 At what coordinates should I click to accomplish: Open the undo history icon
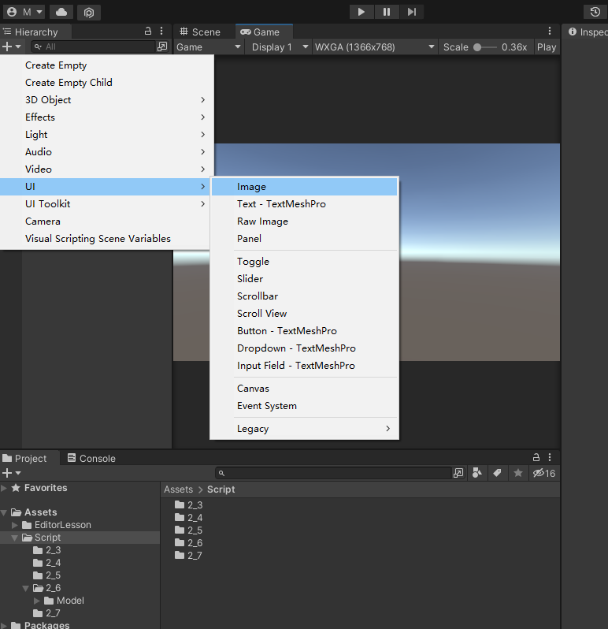[595, 12]
